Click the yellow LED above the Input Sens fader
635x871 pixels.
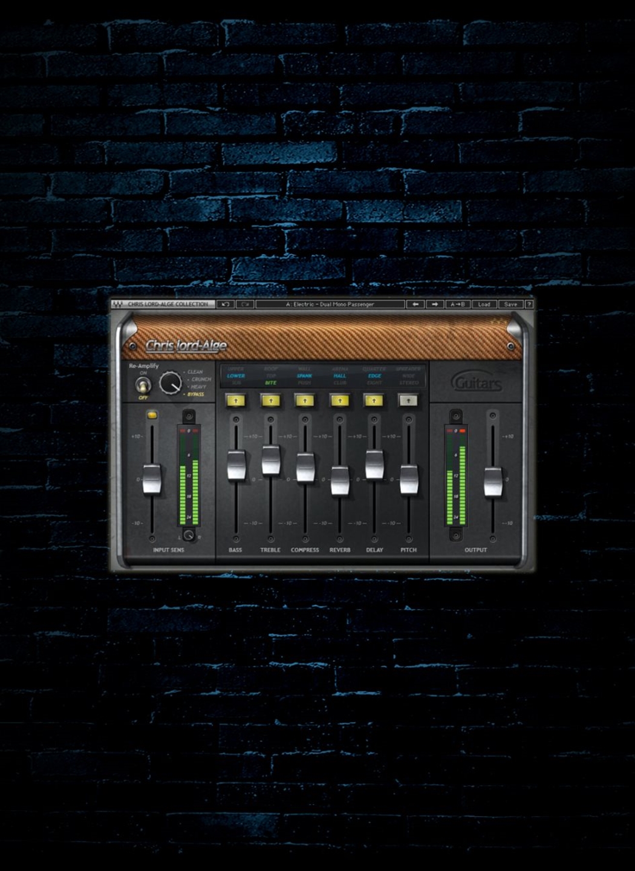(152, 415)
